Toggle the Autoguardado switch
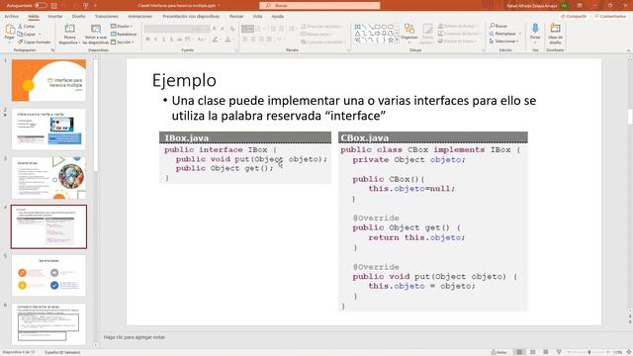Viewport: 633px width, 356px height. [x=41, y=6]
